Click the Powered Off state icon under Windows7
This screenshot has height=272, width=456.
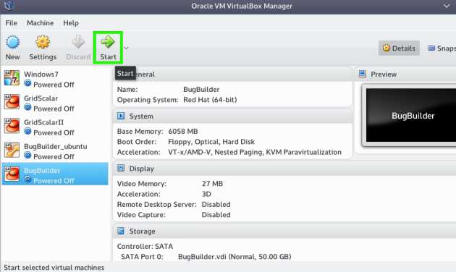click(28, 83)
